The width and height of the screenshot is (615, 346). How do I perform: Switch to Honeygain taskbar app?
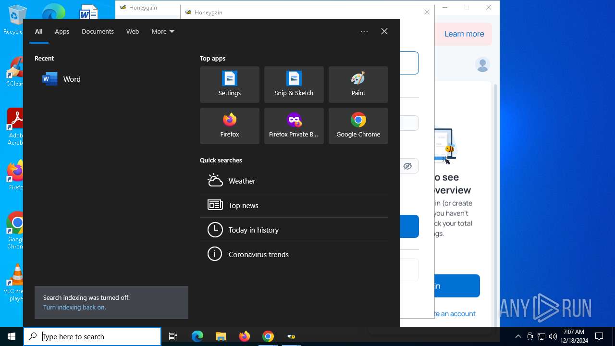click(291, 336)
